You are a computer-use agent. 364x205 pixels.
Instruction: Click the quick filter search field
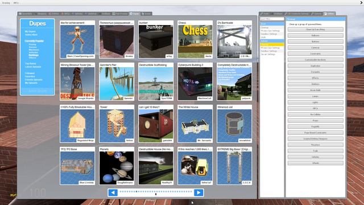point(272,19)
